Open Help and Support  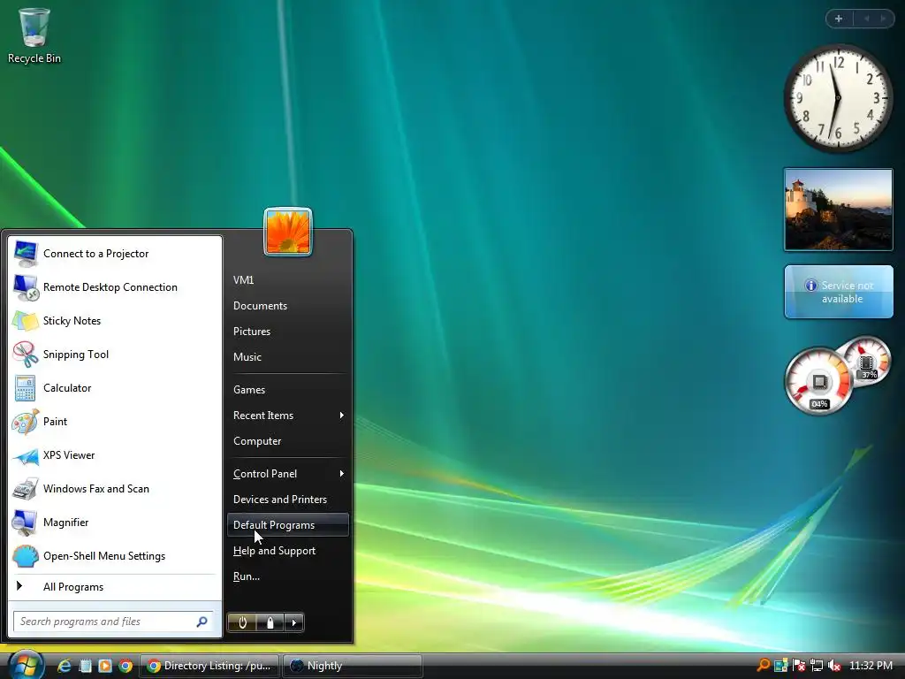pyautogui.click(x=288, y=551)
